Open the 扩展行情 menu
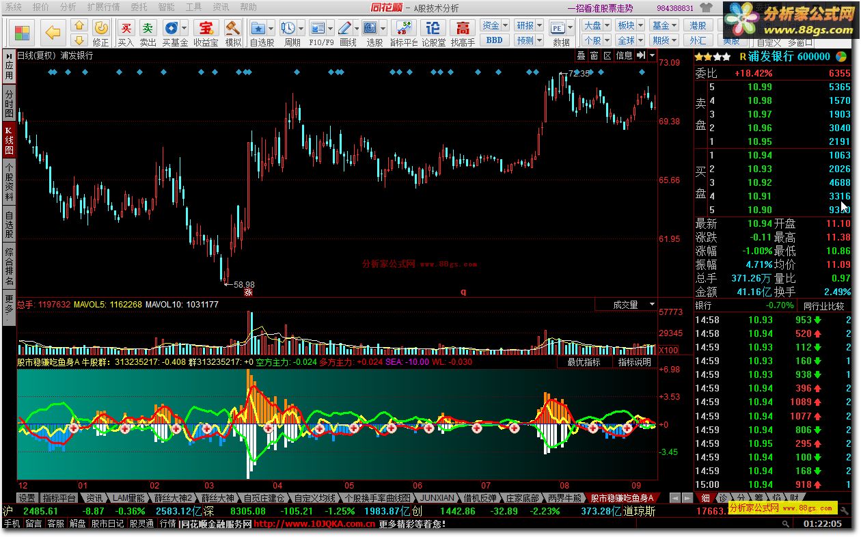 click(104, 7)
